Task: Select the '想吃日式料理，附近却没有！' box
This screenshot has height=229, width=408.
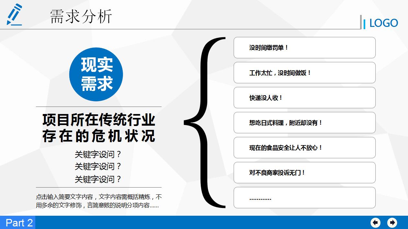Action: point(304,122)
